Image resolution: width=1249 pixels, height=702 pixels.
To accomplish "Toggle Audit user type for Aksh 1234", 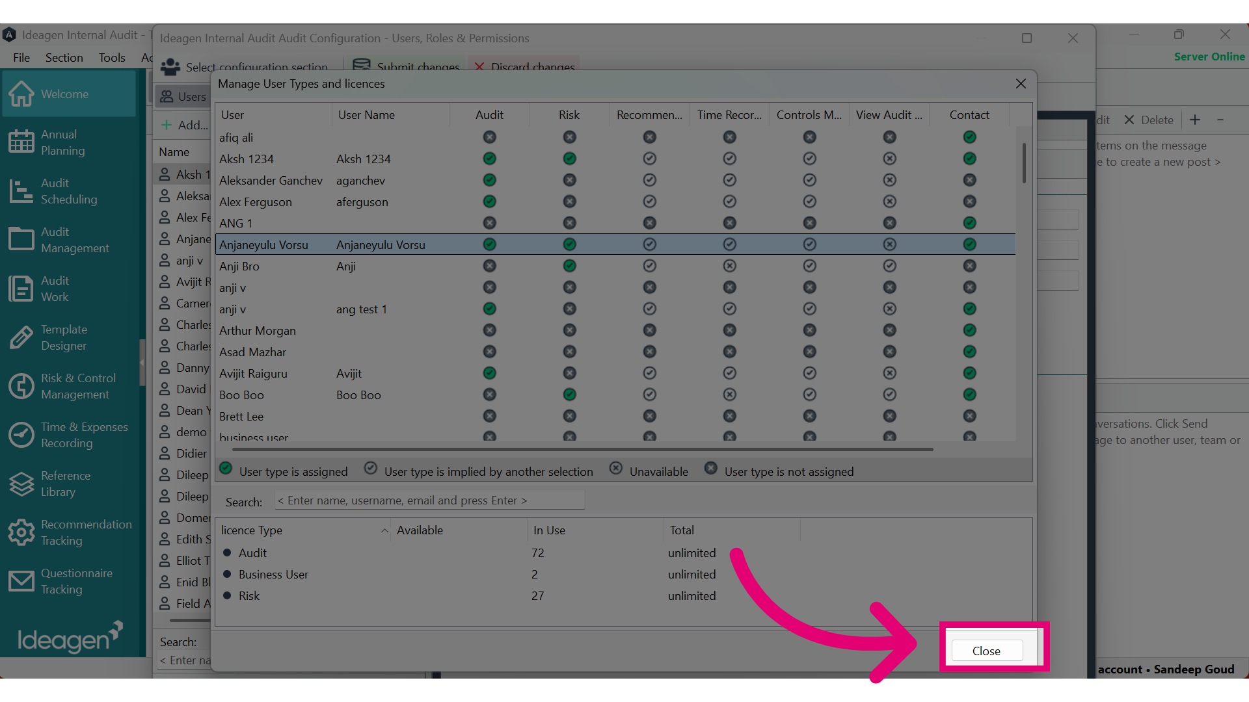I will (489, 159).
